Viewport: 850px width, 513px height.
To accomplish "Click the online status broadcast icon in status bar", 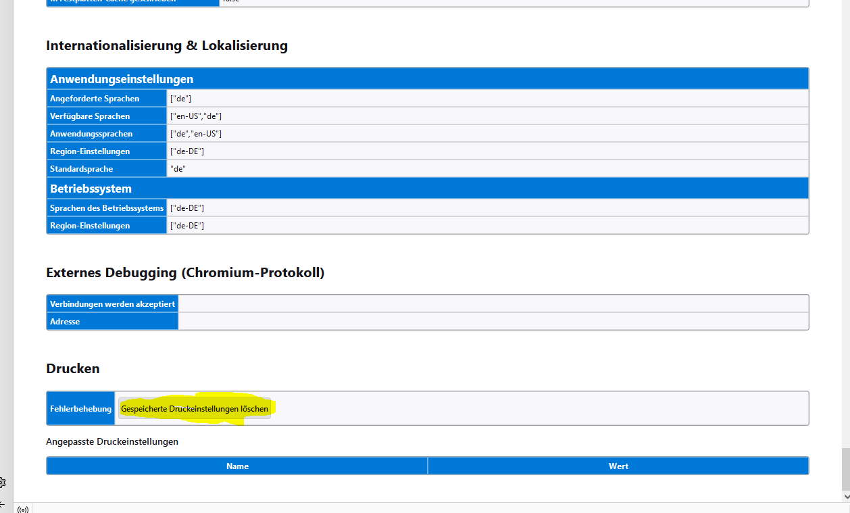I will pos(23,509).
